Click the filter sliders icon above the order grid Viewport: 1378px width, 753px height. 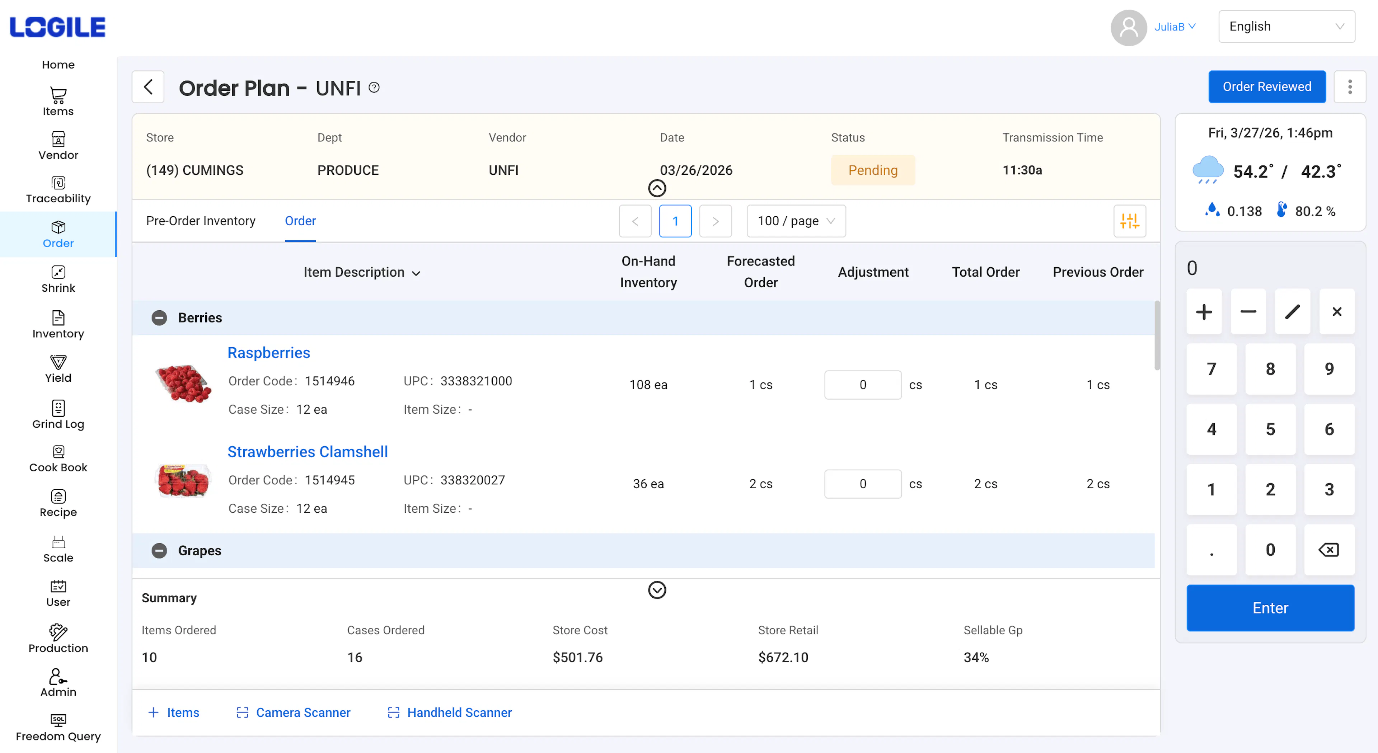coord(1130,220)
